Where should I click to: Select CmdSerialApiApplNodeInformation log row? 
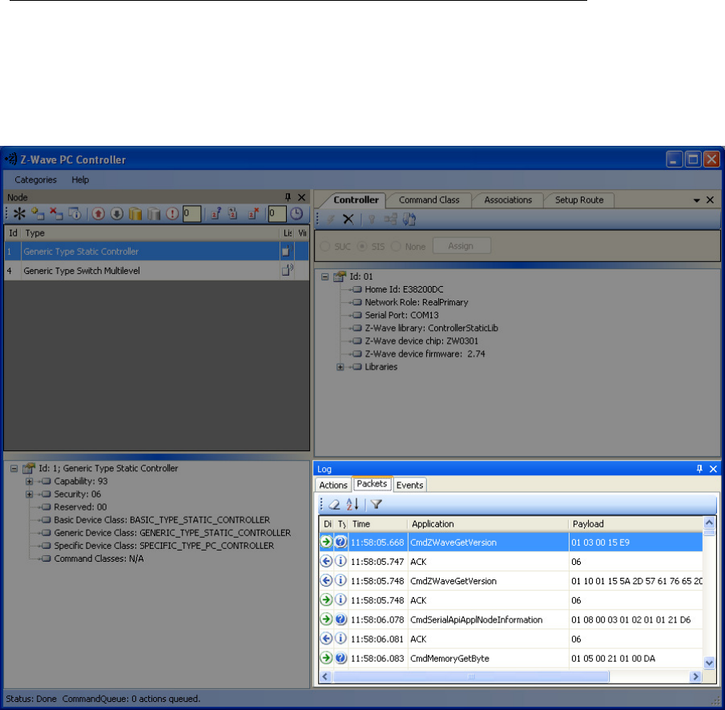510,619
